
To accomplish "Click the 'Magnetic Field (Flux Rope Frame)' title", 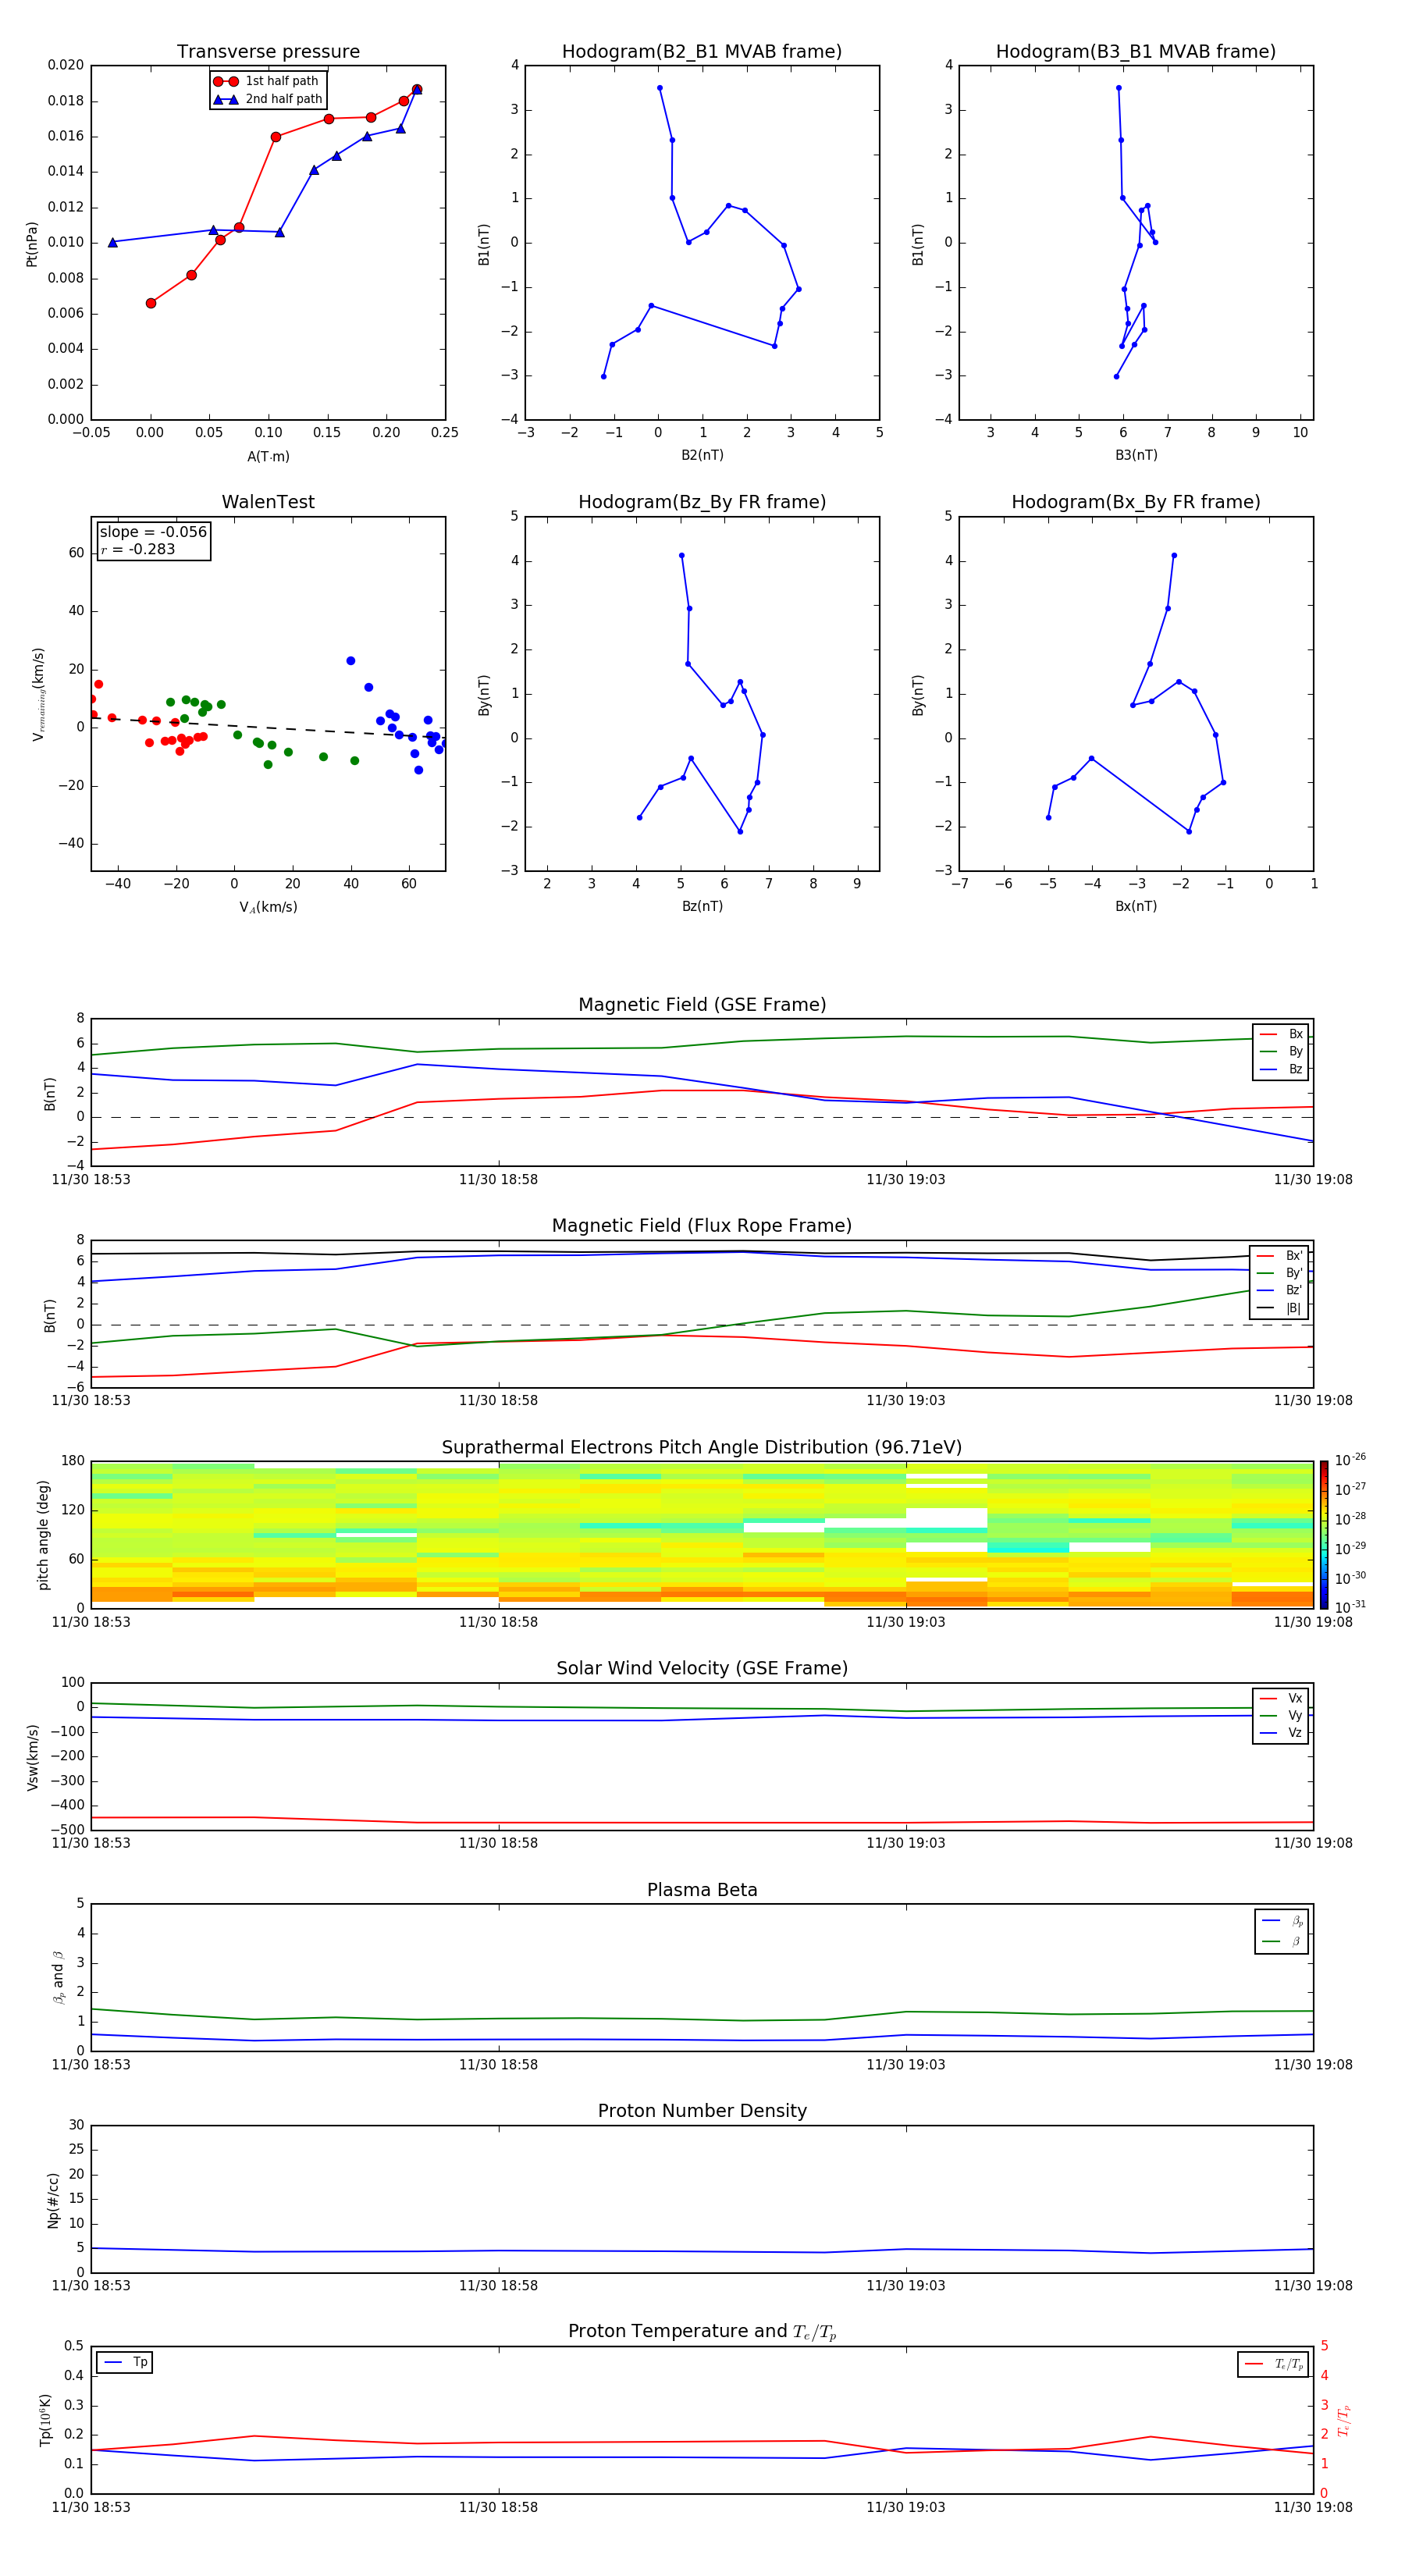I will coord(702,1226).
